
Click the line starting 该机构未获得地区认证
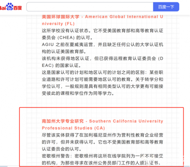(x=102, y=59)
